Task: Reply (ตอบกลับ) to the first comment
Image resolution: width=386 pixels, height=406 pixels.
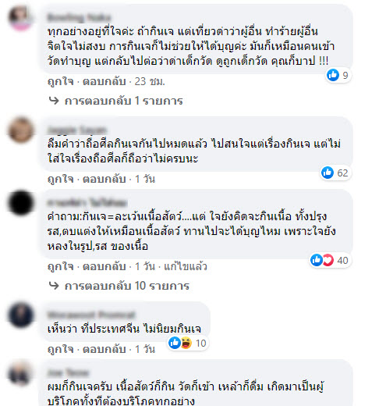Action: coord(104,82)
